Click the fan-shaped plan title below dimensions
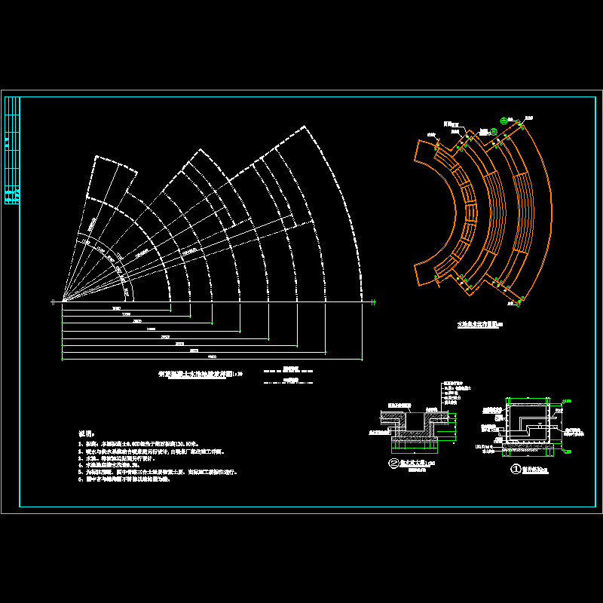Image resolution: width=603 pixels, height=603 pixels. pyautogui.click(x=200, y=374)
